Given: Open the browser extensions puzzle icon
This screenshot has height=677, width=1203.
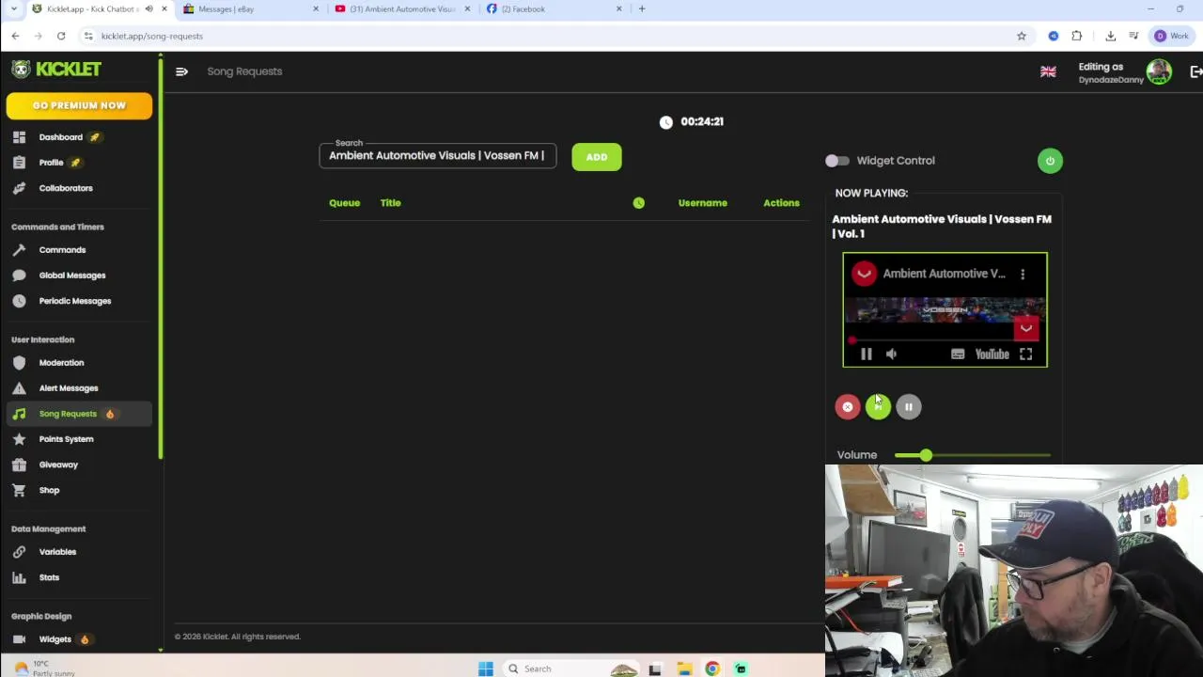Looking at the screenshot, I should (1077, 36).
